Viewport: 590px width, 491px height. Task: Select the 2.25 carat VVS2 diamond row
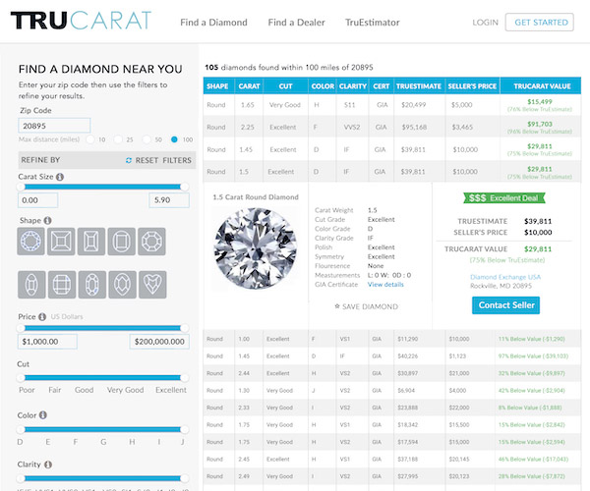pos(392,127)
